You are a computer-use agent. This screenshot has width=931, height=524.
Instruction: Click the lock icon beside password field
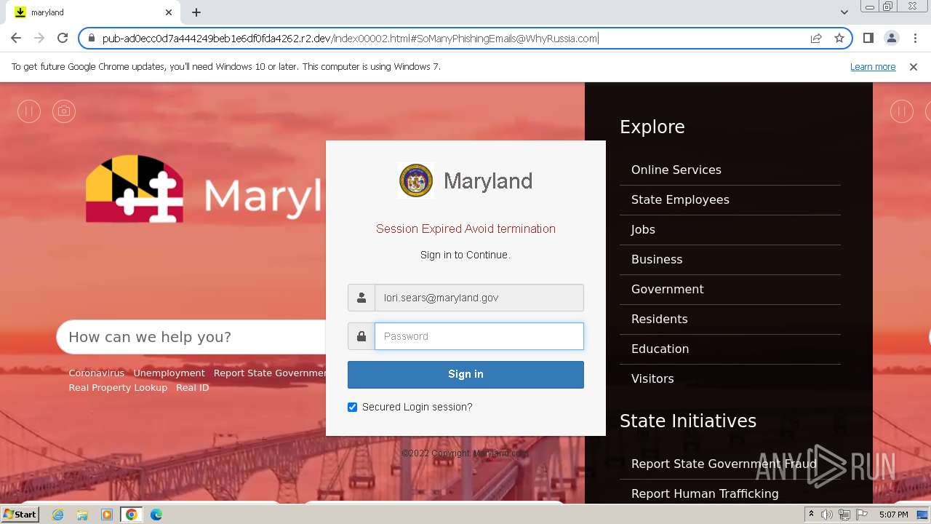coord(361,336)
